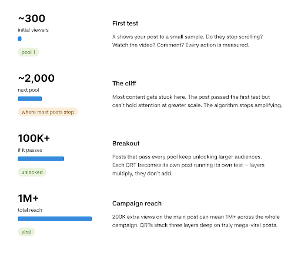
Task: Click the paragraph starting 'Most content gets stuck'
Action: click(197, 101)
